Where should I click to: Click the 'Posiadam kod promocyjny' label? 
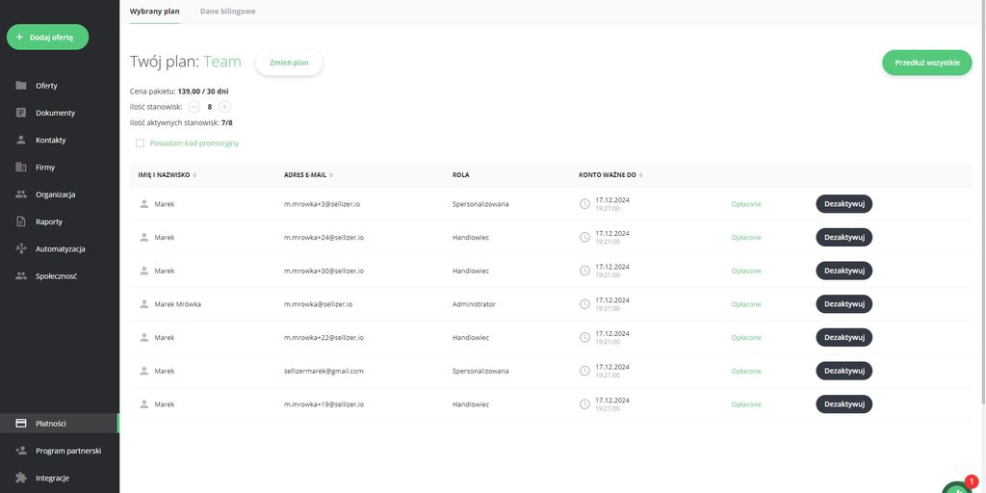coord(195,143)
